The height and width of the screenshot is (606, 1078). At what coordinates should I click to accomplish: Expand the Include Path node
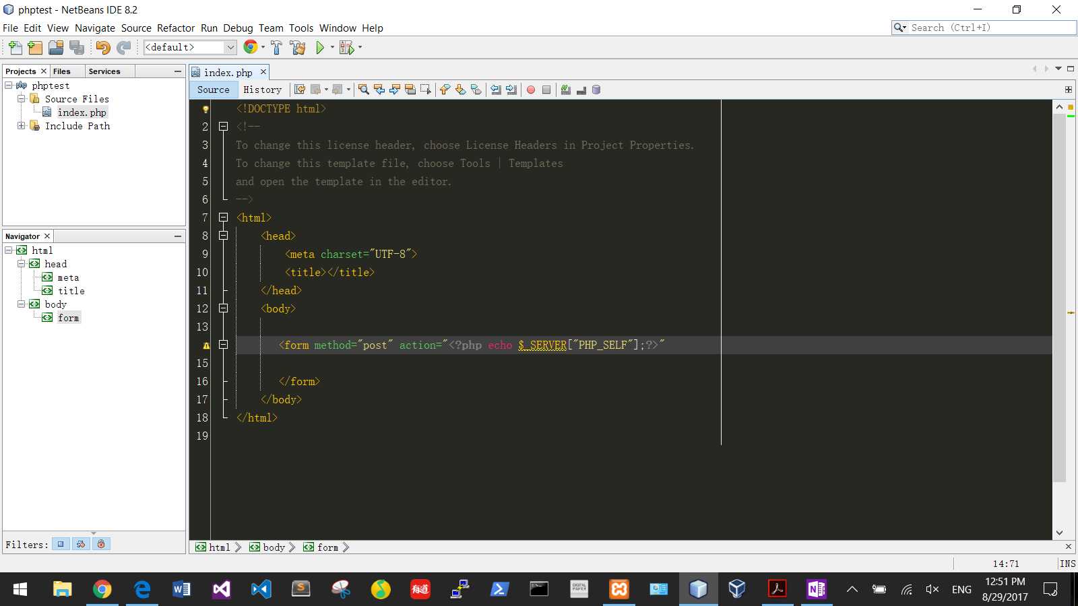[x=21, y=125]
